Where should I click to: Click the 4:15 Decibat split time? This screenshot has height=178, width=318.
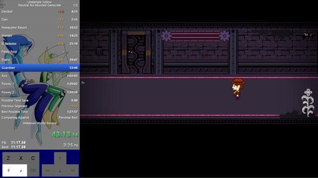point(75,11)
